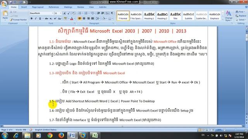This screenshot has width=248, height=139.
Task: Open the Multilevel List dropdown
Action: tap(93, 14)
